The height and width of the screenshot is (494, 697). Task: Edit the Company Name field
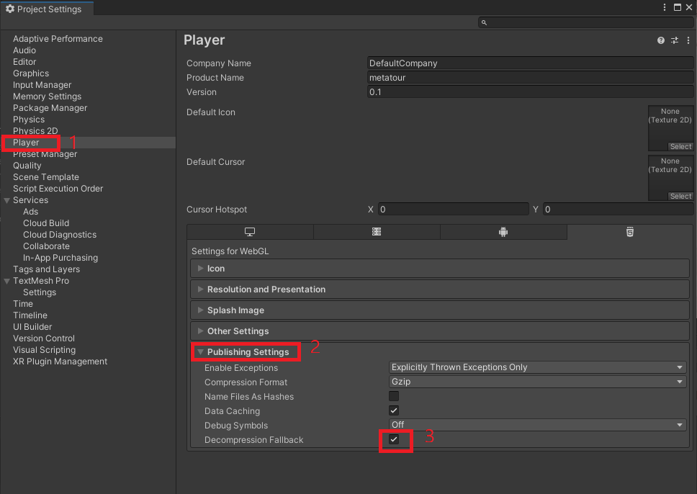[530, 63]
